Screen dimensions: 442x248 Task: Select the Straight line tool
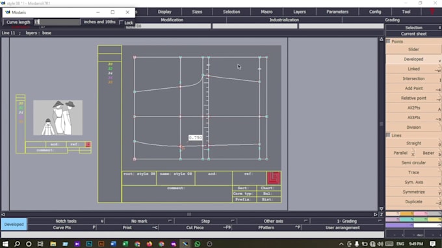pyautogui.click(x=413, y=143)
